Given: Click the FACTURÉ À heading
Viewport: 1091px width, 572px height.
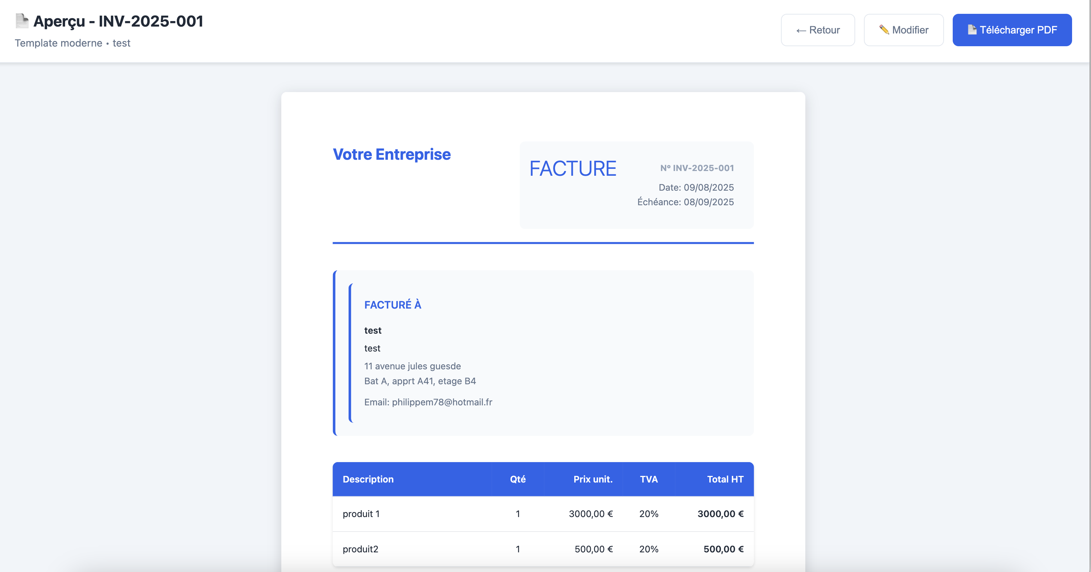Looking at the screenshot, I should pyautogui.click(x=393, y=305).
